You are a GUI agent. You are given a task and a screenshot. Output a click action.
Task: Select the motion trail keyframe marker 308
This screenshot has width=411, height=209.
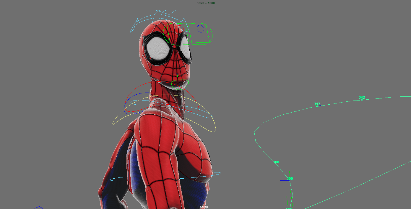click(x=276, y=162)
